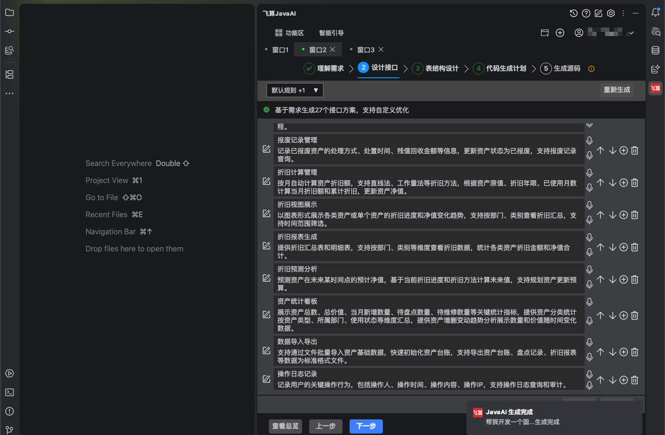Viewport: 665px width, 435px height.
Task: Open the Terminal tool window
Action: 9,392
